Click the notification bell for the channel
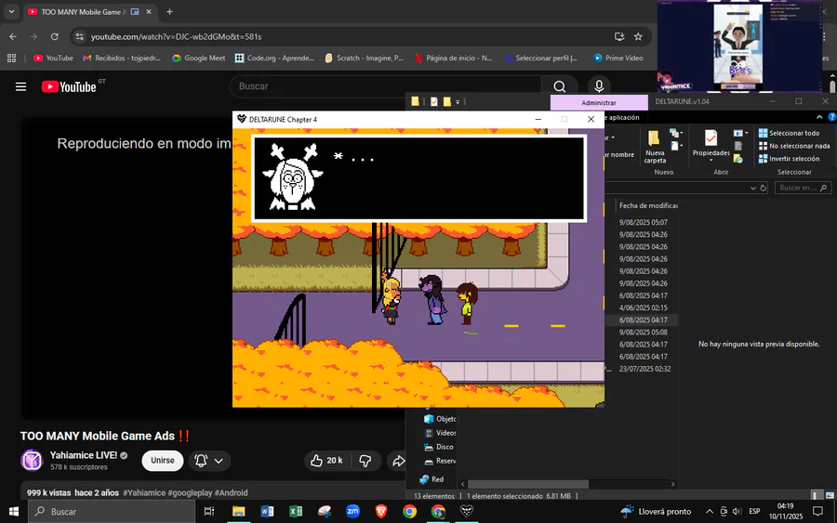837x523 pixels. coord(201,461)
